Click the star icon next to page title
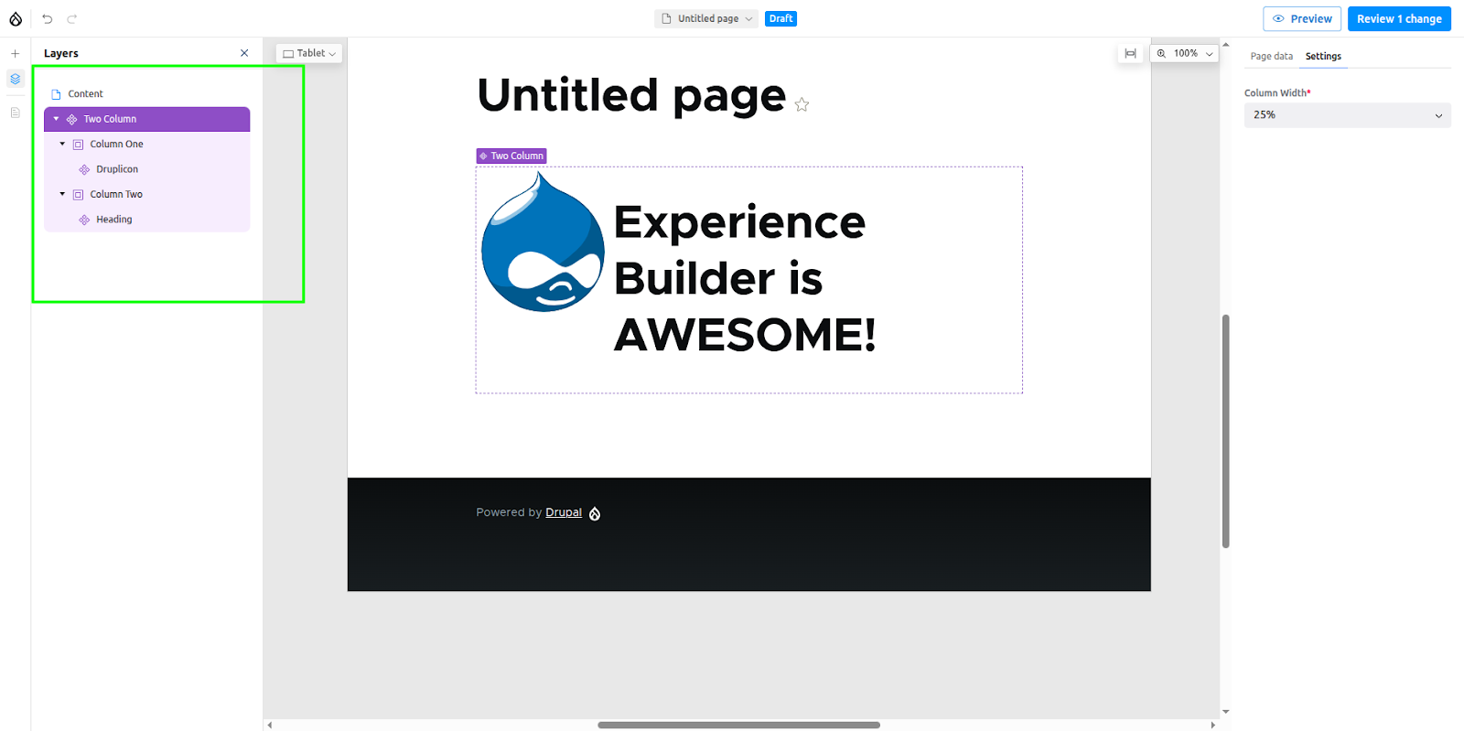1464x731 pixels. [x=802, y=104]
